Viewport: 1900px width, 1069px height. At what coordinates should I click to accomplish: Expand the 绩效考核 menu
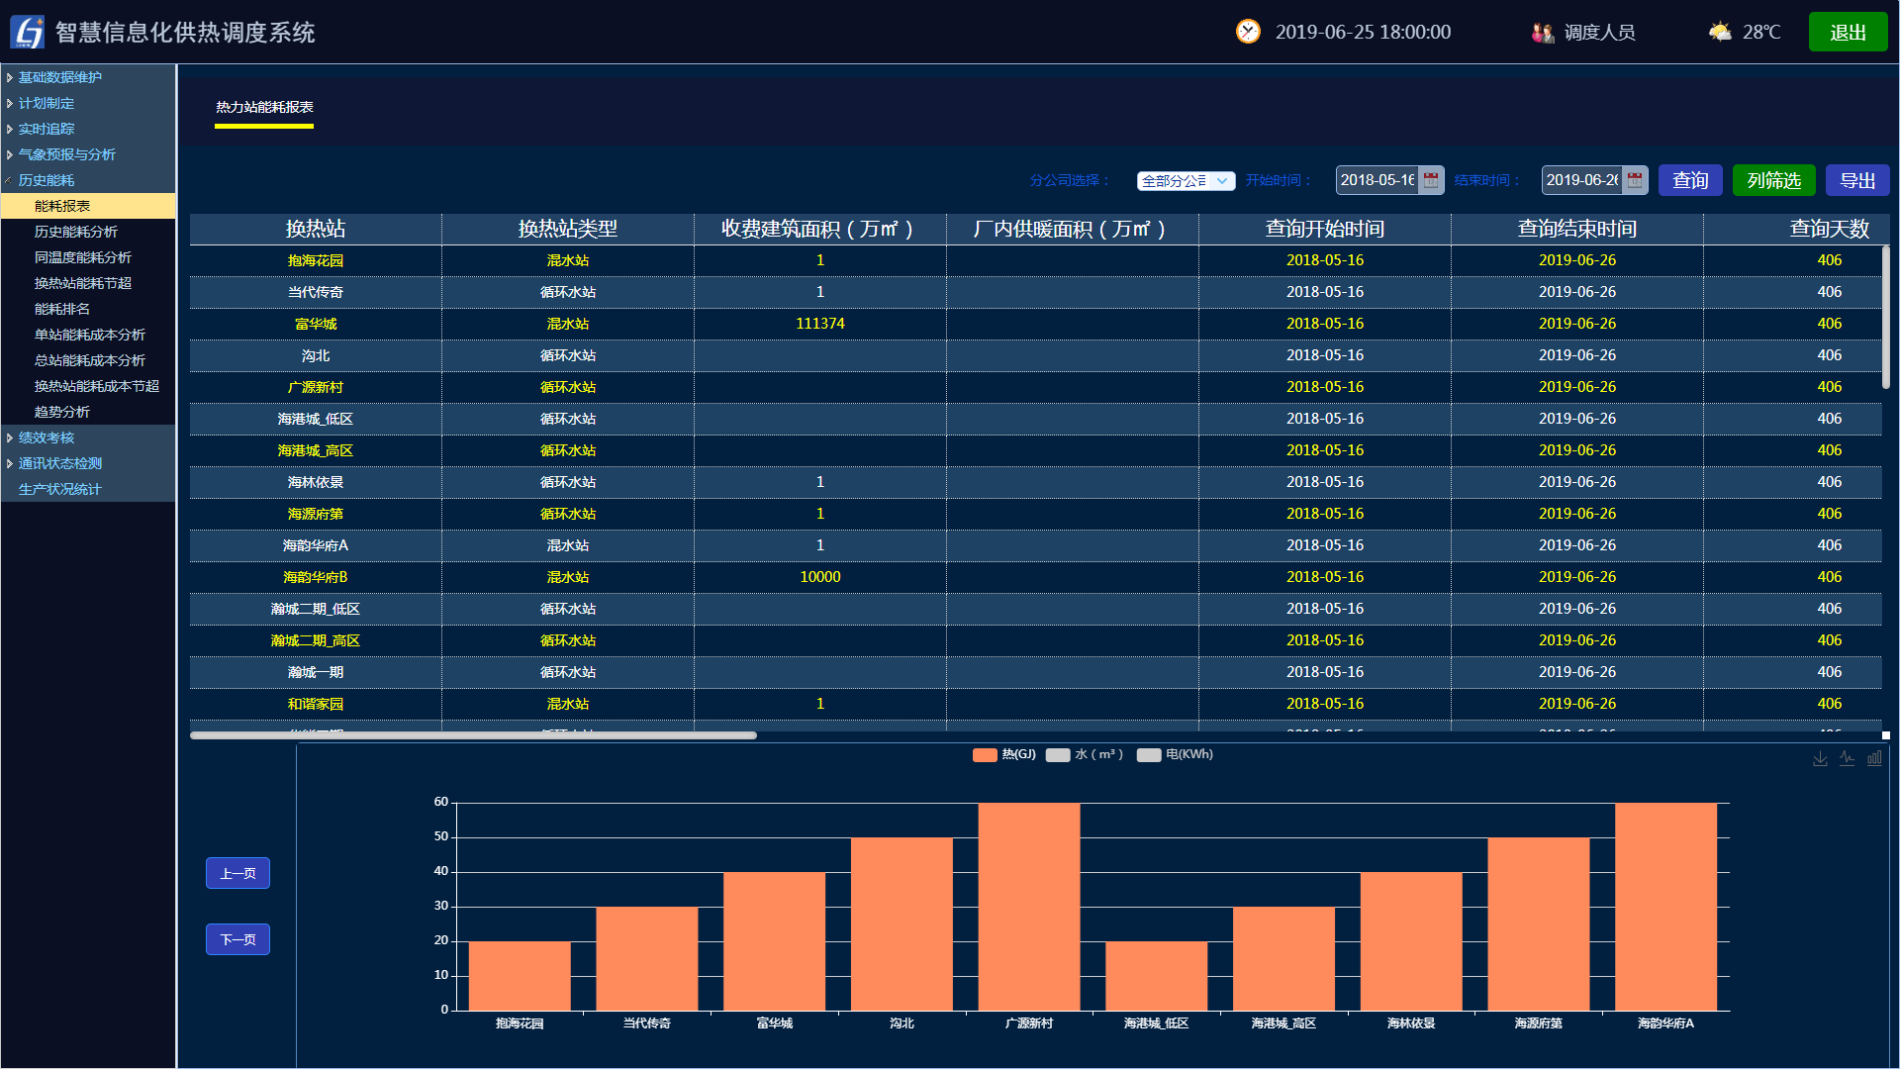(88, 437)
